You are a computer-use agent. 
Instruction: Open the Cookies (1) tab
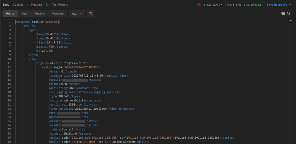click(20, 5)
